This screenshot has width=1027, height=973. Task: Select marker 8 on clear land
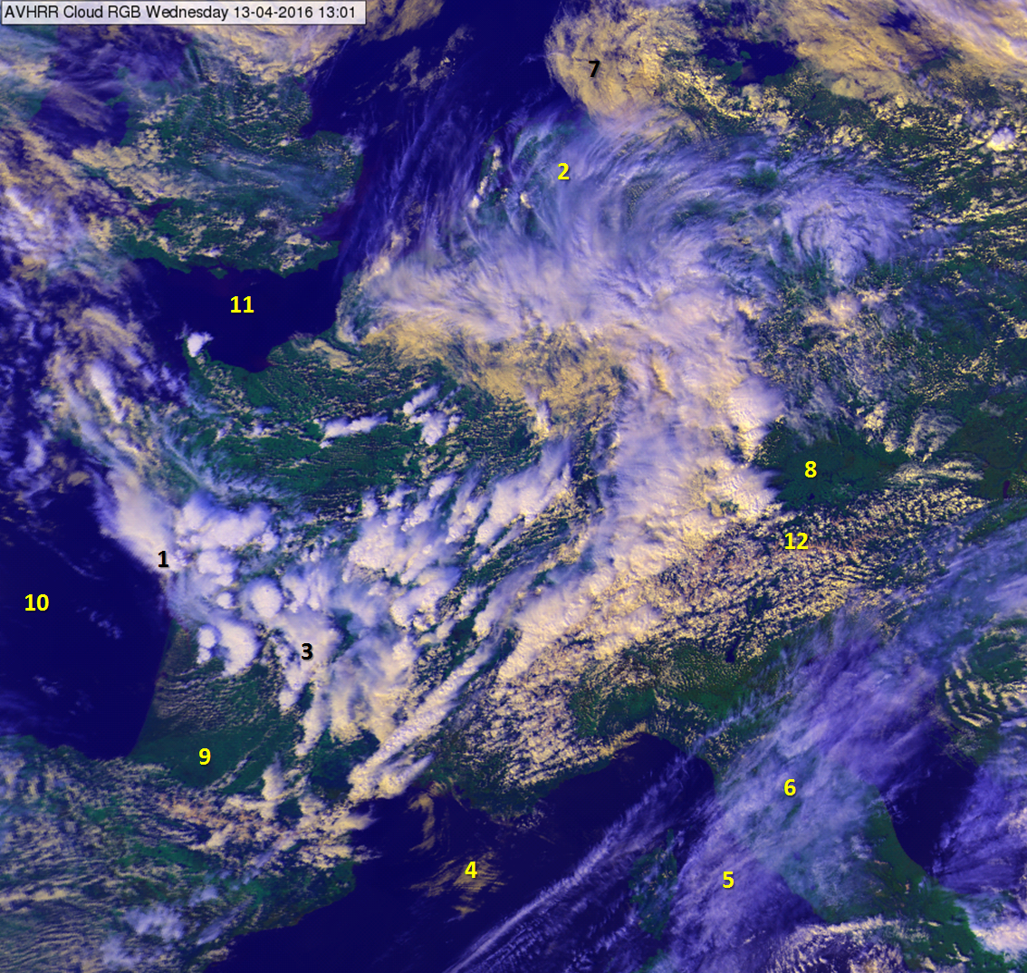tap(811, 468)
